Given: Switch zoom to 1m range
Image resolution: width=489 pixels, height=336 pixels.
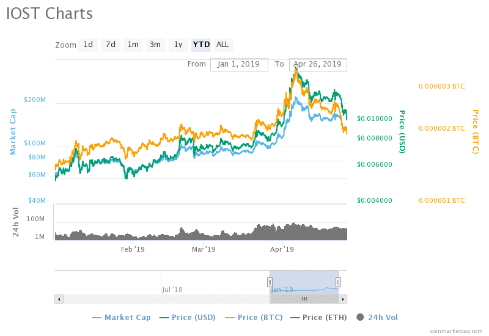Looking at the screenshot, I should [133, 45].
